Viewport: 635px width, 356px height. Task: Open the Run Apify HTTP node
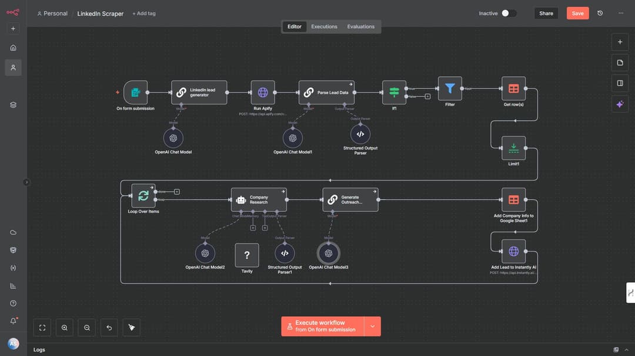263,93
